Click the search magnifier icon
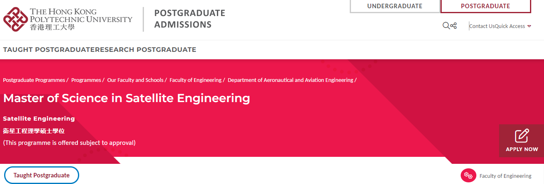The width and height of the screenshot is (544, 184). [446, 26]
